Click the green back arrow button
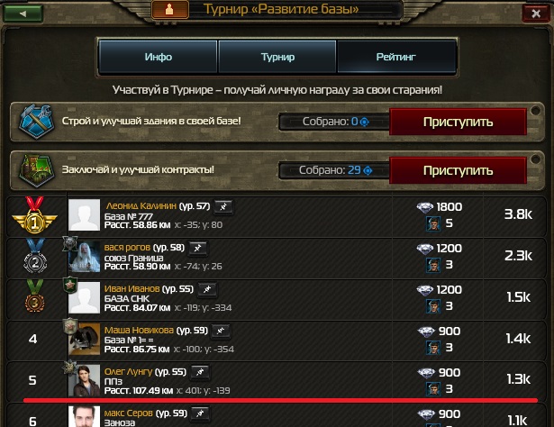The image size is (554, 427). pos(23,14)
